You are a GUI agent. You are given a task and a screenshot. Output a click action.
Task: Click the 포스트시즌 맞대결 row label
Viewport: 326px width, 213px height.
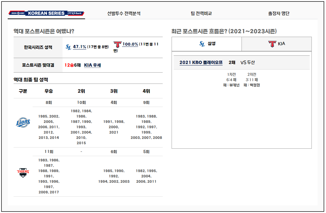click(38, 65)
